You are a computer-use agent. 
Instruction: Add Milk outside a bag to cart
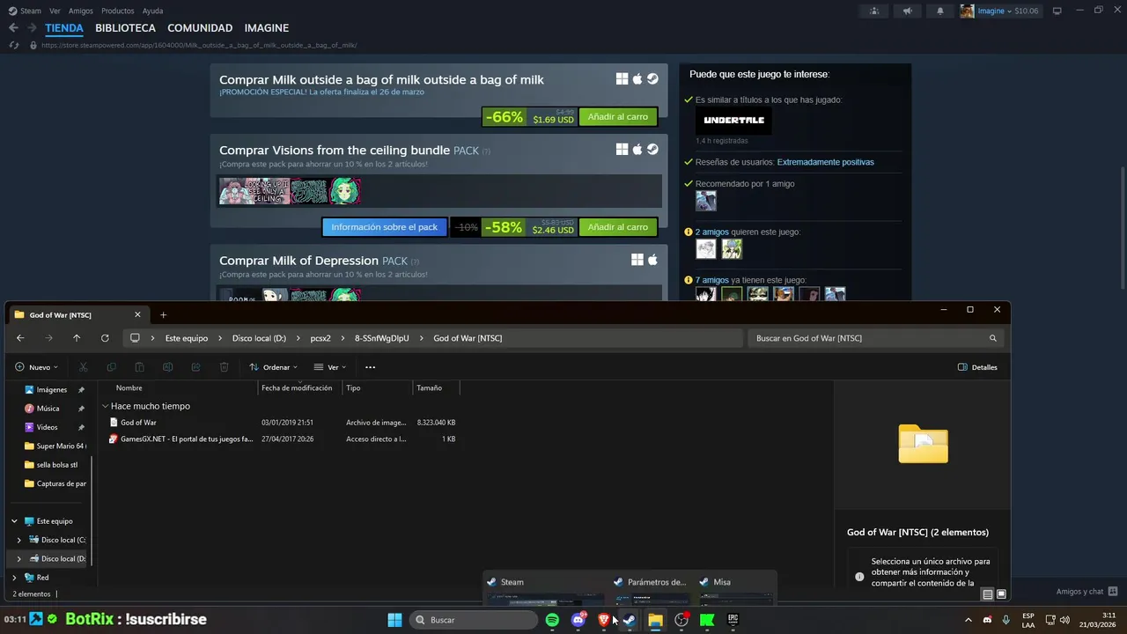[618, 117]
